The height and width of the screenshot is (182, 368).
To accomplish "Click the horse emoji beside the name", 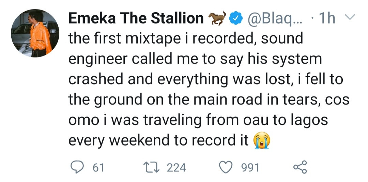I will pos(217,18).
